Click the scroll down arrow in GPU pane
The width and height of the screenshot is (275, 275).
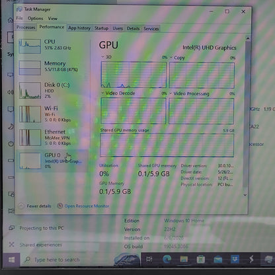pos(245,195)
